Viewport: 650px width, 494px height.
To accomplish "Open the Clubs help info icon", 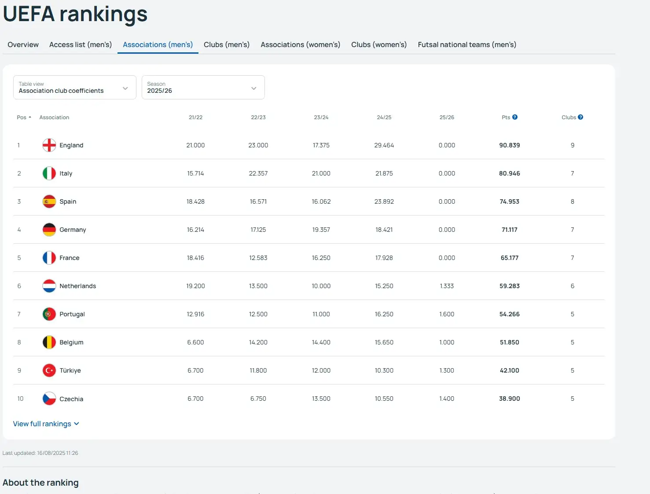I will (580, 117).
